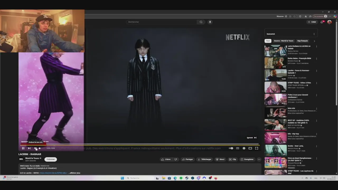Show hidden system tray icons chevron
338x190 pixels.
coord(302,178)
